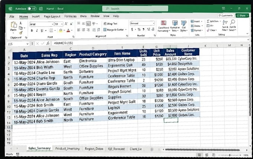Switch to Page Layout view icon
The width and height of the screenshot is (253, 159).
(207, 155)
